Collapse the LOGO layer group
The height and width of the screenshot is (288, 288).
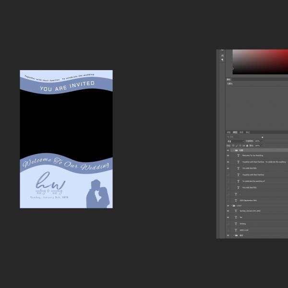[232, 205]
